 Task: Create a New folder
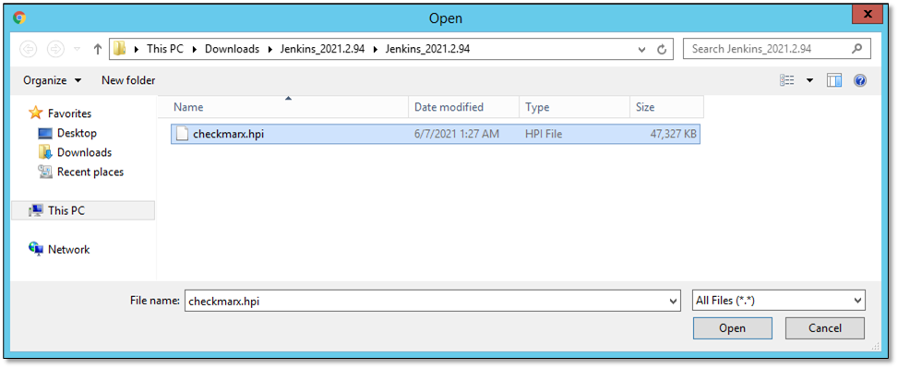coord(128,80)
